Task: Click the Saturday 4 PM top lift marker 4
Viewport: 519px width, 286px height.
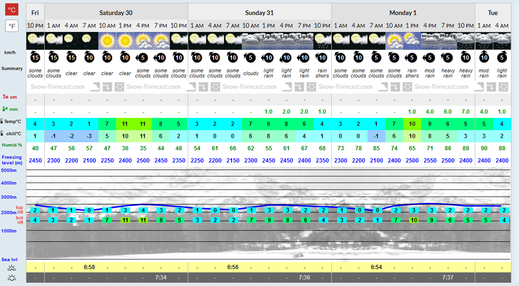Action: coord(143,210)
